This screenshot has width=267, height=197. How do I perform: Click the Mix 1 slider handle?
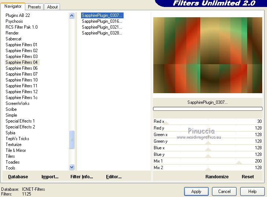coord(239,163)
